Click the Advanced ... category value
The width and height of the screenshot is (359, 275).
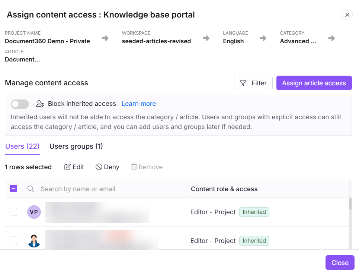point(298,41)
